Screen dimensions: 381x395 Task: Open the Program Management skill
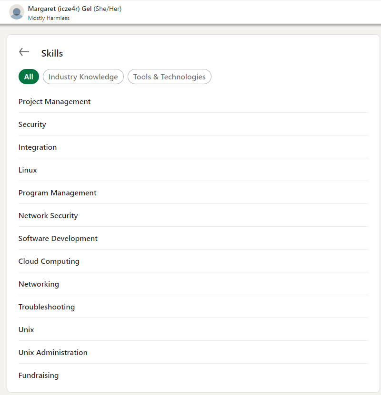58,193
